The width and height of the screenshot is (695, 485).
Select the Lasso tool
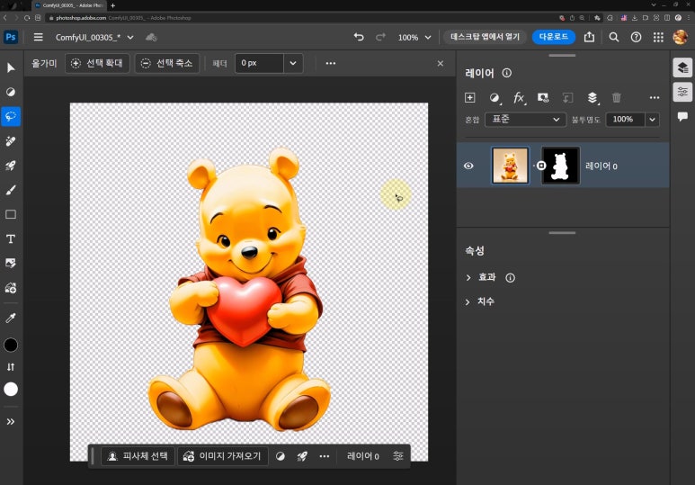(11, 116)
